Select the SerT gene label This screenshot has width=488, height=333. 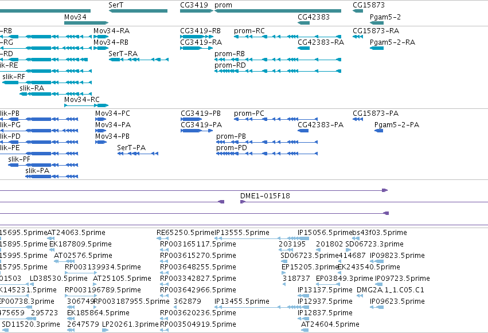pyautogui.click(x=116, y=5)
